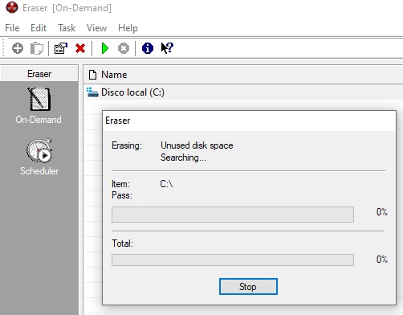The width and height of the screenshot is (403, 315).
Task: Open the View menu
Action: coord(96,28)
